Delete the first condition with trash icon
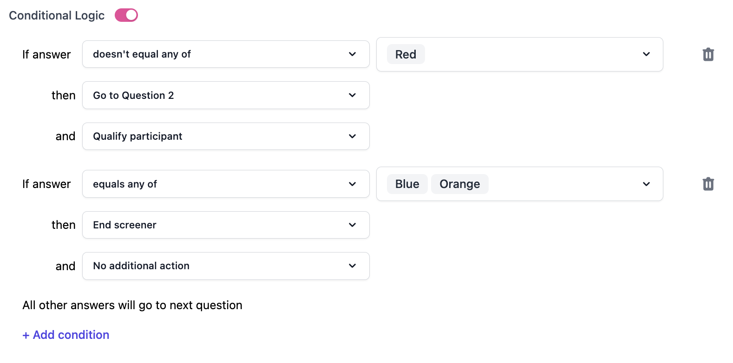This screenshot has width=733, height=363. (x=708, y=55)
